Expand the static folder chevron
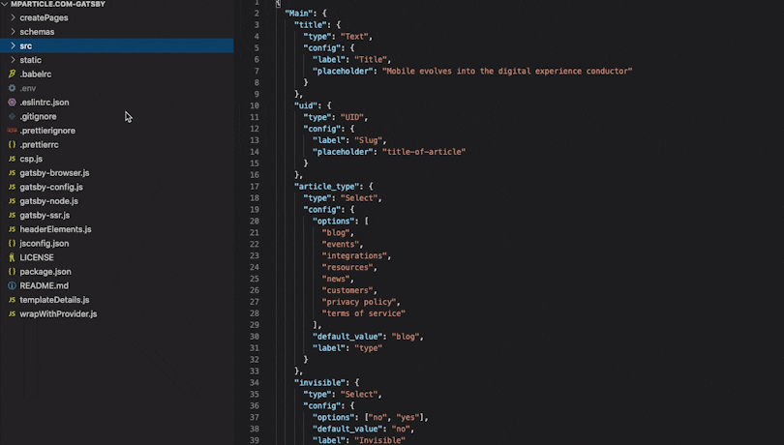The height and width of the screenshot is (445, 784). point(13,60)
